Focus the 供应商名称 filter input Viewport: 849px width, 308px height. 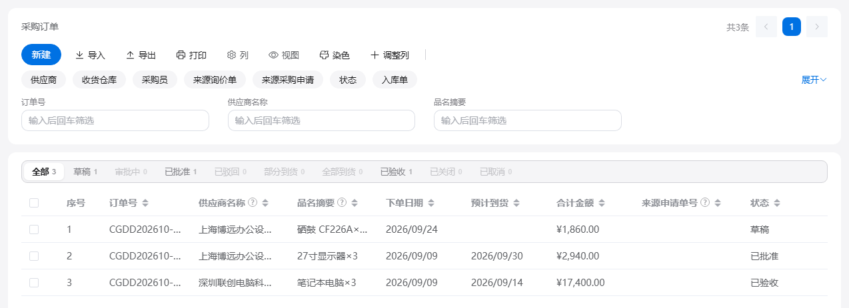[321, 120]
